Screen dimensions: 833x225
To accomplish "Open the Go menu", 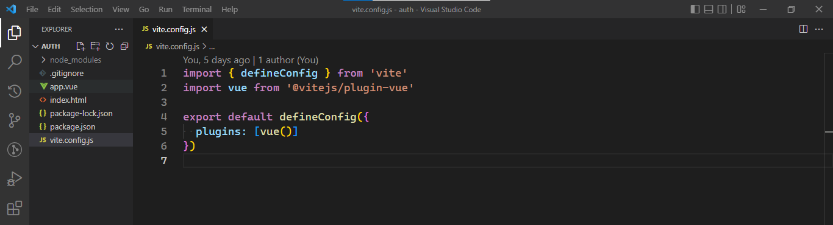I will 144,9.
